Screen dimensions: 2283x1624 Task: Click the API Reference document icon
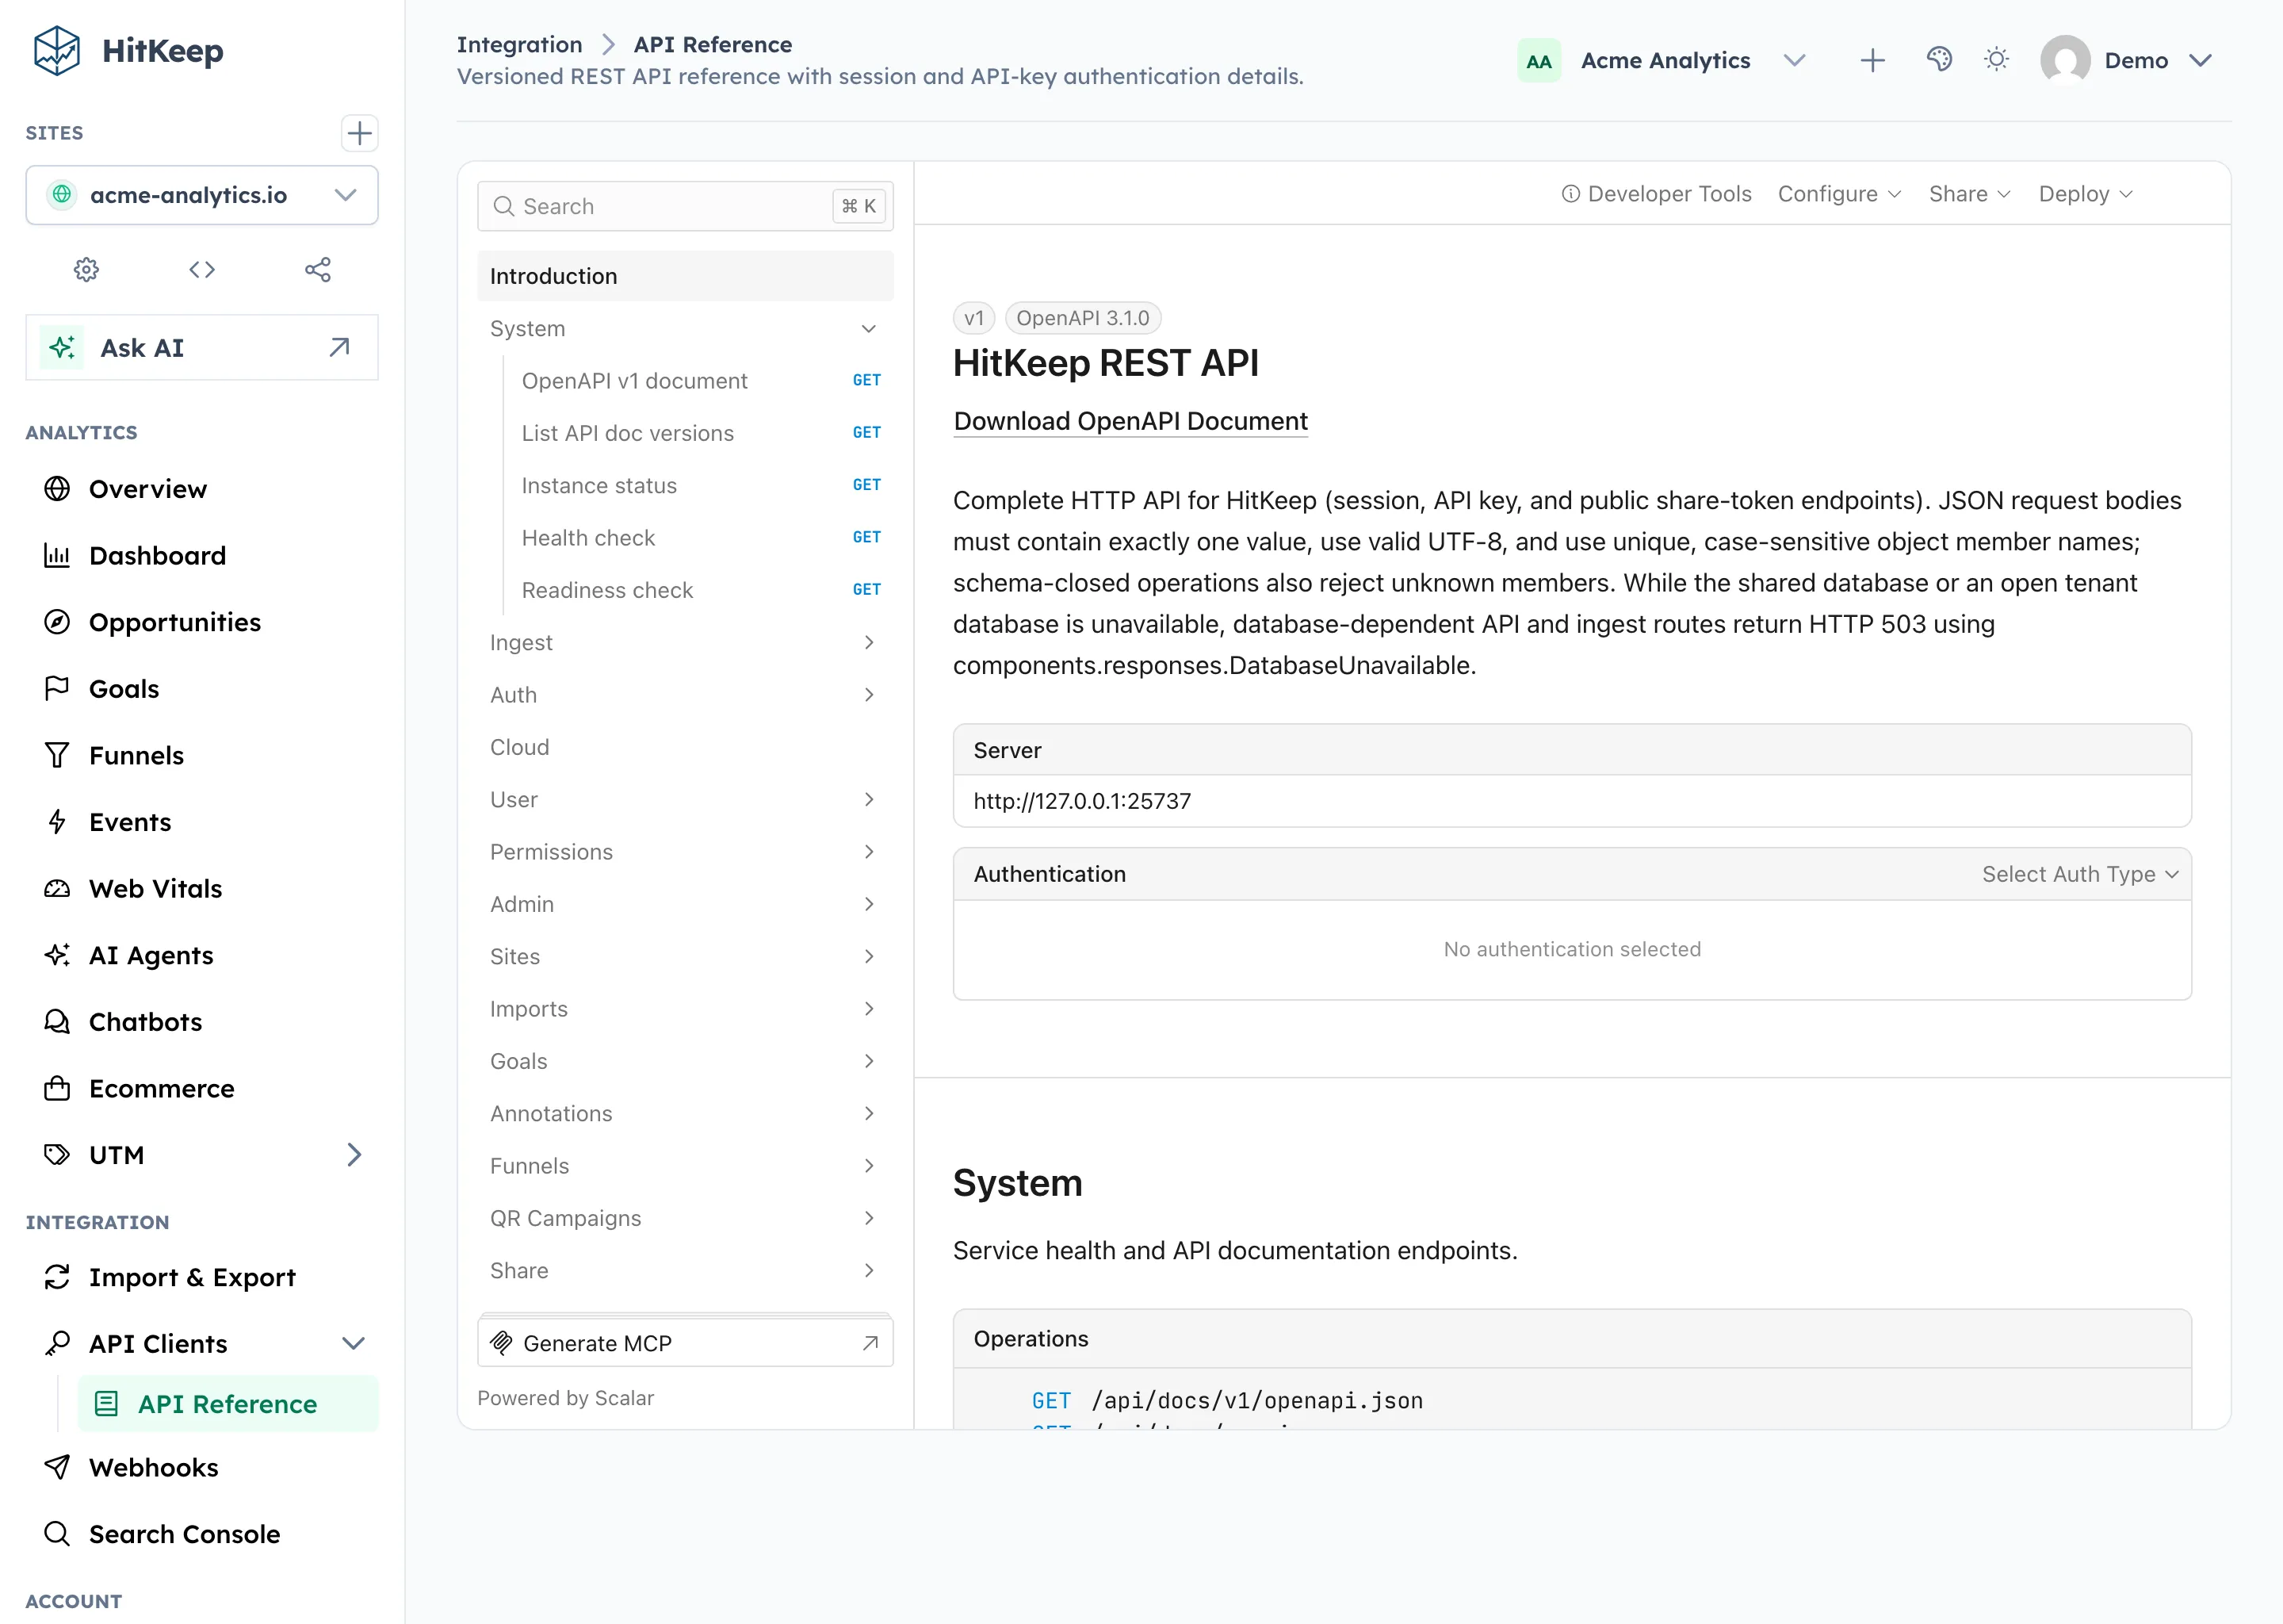(x=106, y=1404)
